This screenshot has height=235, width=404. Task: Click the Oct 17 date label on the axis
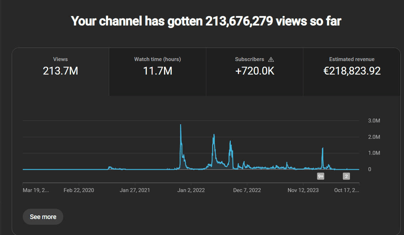(x=347, y=190)
